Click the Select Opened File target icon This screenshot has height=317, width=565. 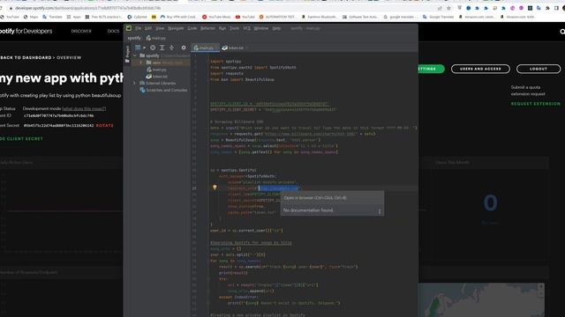point(153,48)
